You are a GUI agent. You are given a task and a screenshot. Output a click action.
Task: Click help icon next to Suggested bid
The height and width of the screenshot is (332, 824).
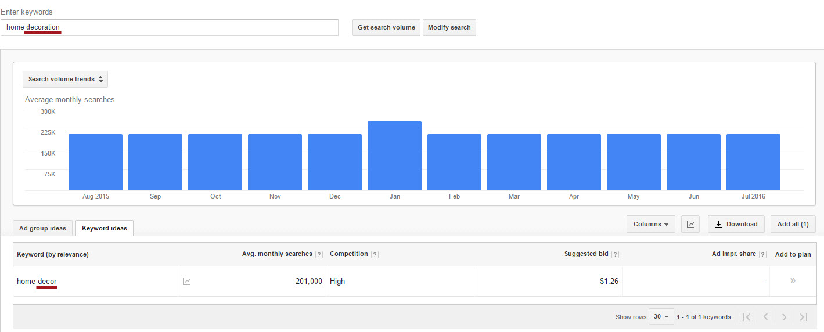point(615,254)
